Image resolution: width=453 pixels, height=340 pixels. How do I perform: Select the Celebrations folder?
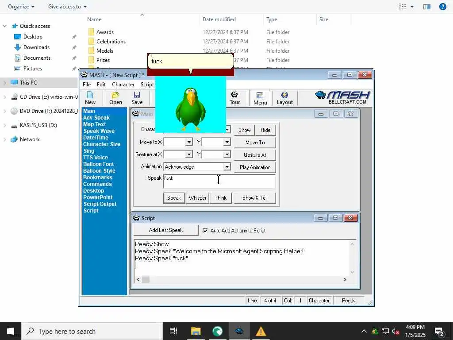click(111, 41)
